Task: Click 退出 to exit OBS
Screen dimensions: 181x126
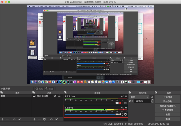Action: click(168, 119)
